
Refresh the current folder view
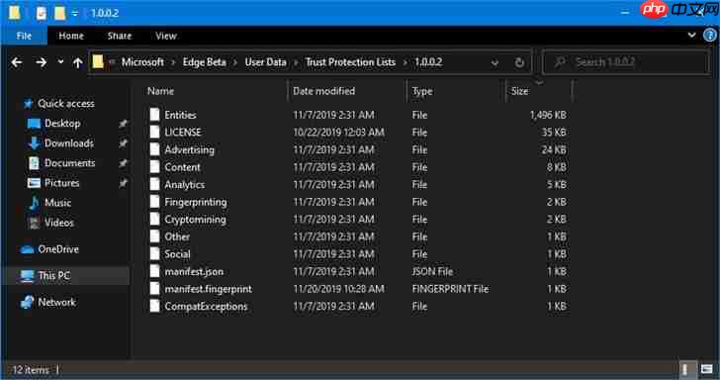pos(519,62)
